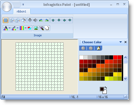Click the palette scrollbar down arrow
The height and width of the screenshot is (105, 134).
point(125,78)
